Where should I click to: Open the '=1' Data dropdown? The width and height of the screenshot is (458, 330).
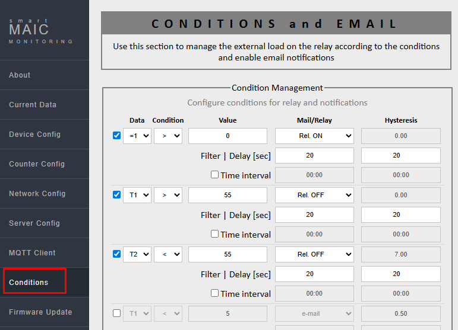[x=137, y=136]
